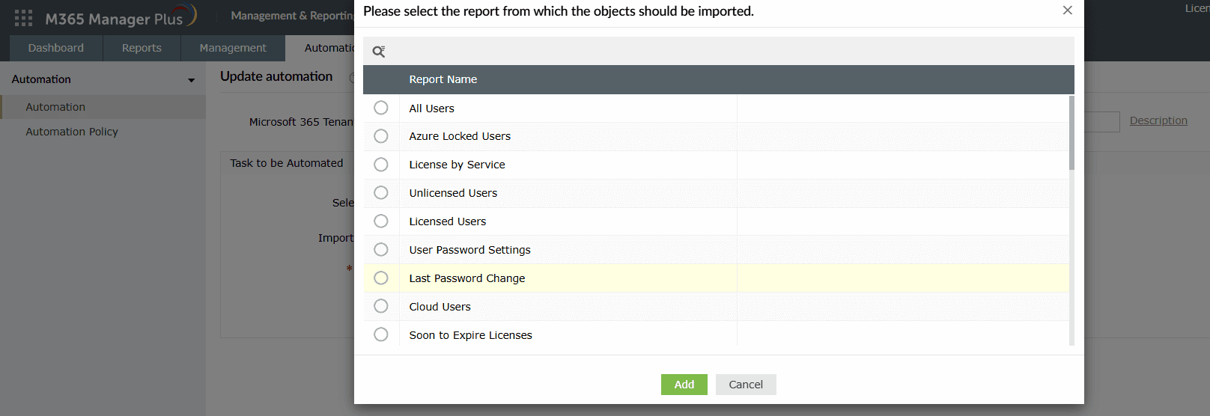The width and height of the screenshot is (1210, 416).
Task: Close the import report dialog
Action: [x=1067, y=10]
